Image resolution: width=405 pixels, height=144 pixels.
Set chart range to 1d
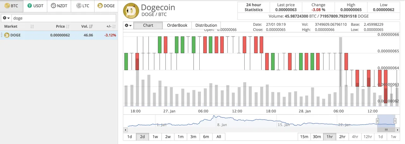point(129,137)
